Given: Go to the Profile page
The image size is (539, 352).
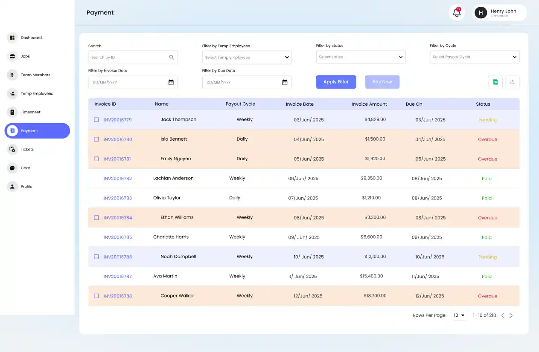Looking at the screenshot, I should (27, 186).
